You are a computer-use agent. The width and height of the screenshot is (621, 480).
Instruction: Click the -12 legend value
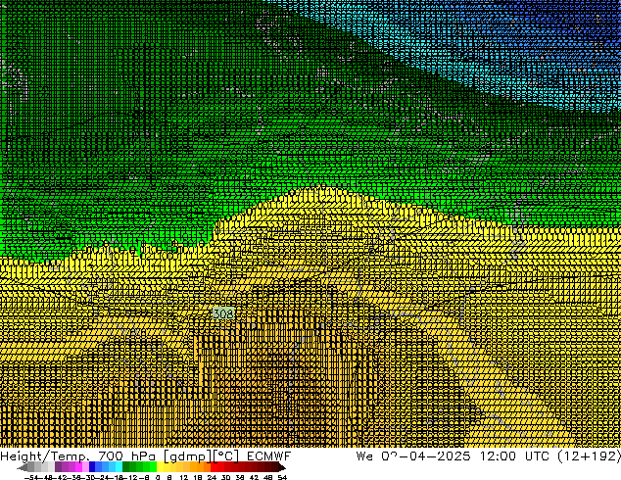130,477
